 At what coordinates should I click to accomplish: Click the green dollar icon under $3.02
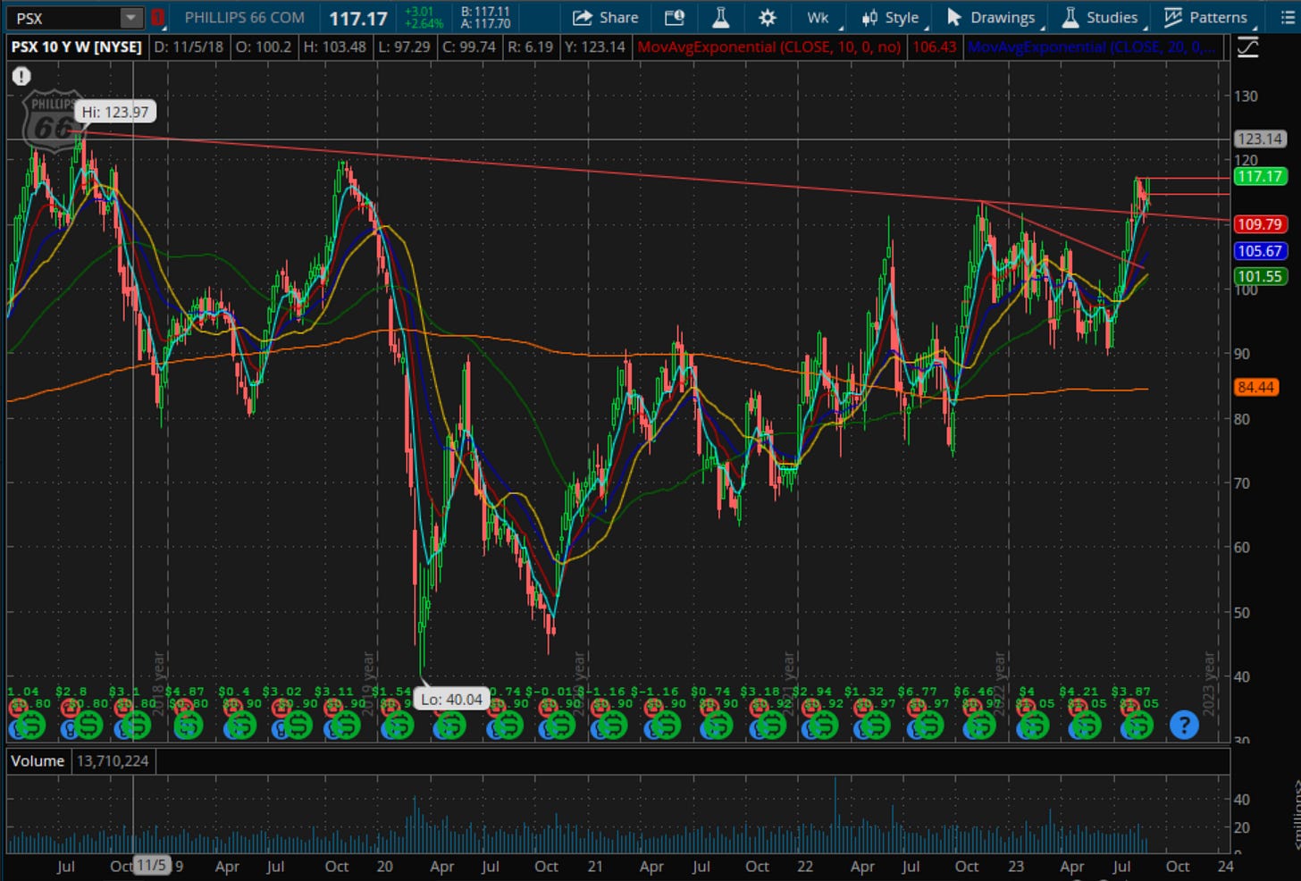tap(295, 725)
